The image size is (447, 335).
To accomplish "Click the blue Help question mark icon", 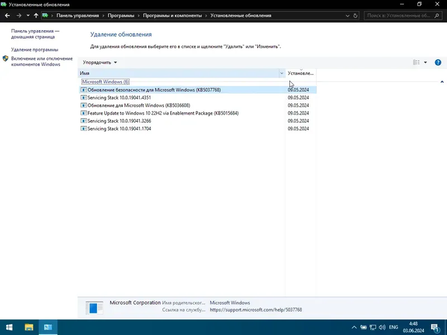I will (438, 62).
